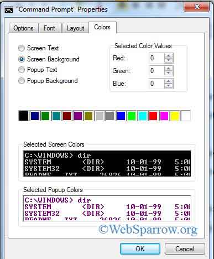Pick the olive color swatch
The height and width of the screenshot is (259, 214).
coord(88,116)
